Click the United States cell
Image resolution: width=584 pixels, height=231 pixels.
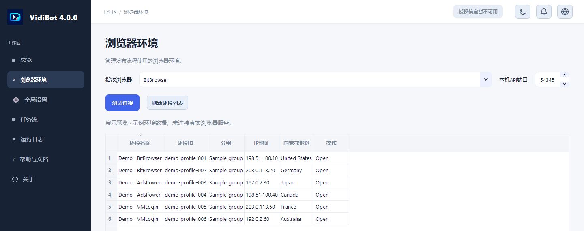point(296,158)
